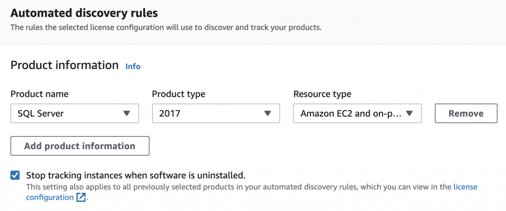Expand the 2017 product type dropdown
The image size is (506, 211).
coord(216,113)
